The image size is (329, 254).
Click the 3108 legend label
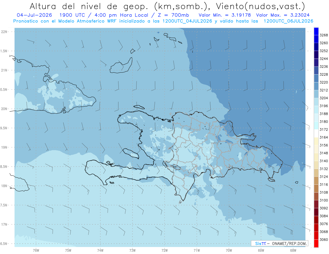(x=324, y=192)
